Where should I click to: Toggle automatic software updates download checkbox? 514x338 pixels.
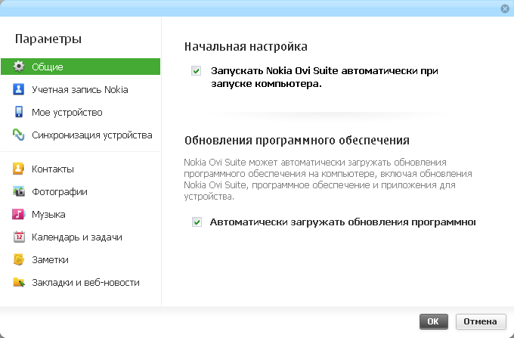click(x=197, y=222)
